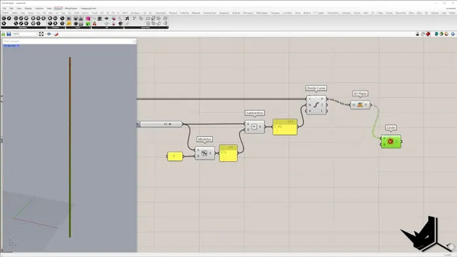457x257 pixels.
Task: Click the green Open File toolbar icon
Action: pos(3,34)
